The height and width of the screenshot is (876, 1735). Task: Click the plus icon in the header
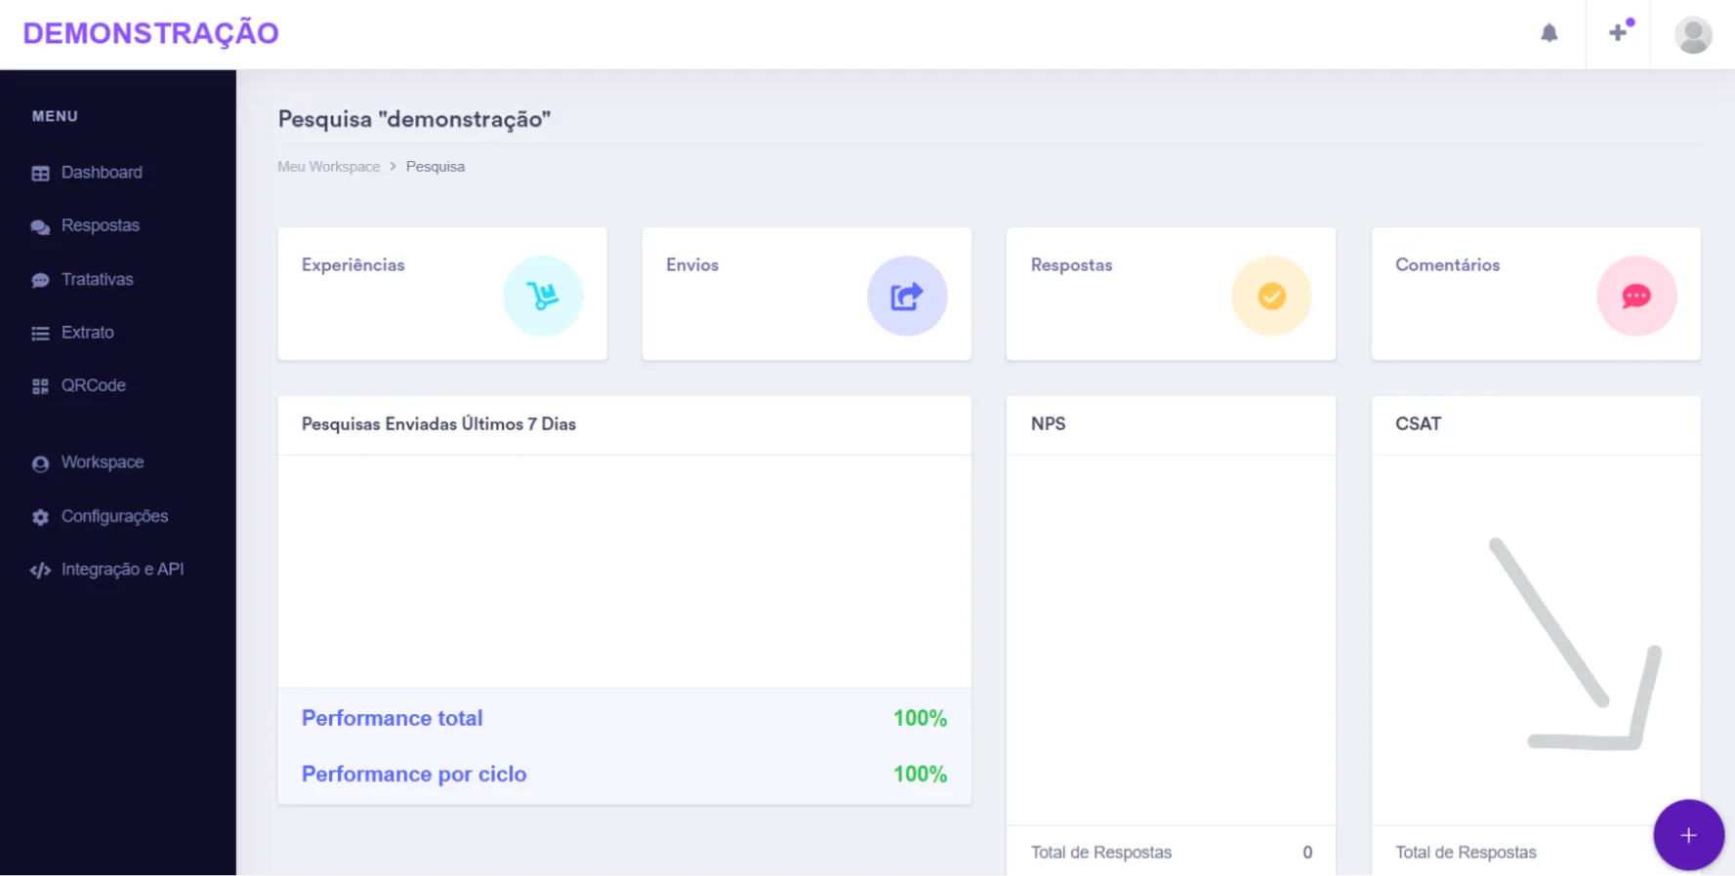[1618, 32]
